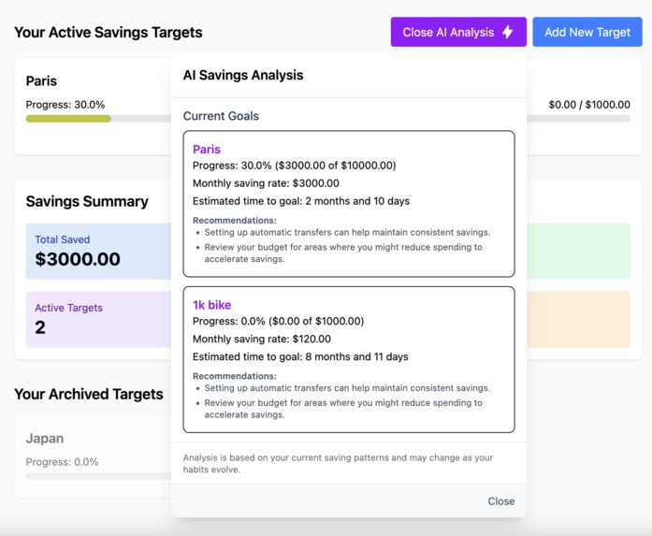Viewport: 652px width, 536px height.
Task: Open the Paris active savings target card
Action: [x=93, y=107]
